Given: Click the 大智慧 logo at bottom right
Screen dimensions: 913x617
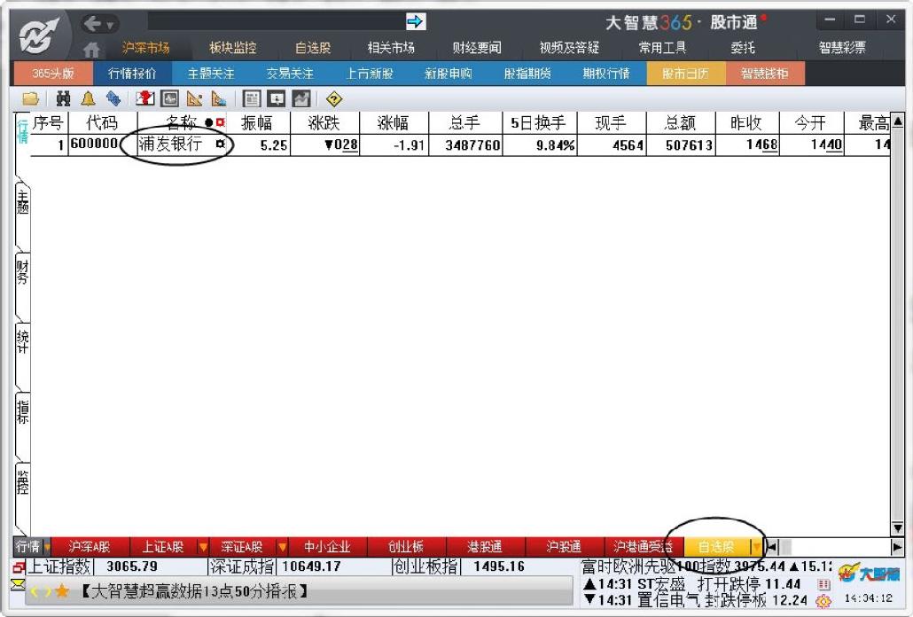Looking at the screenshot, I should [x=870, y=574].
